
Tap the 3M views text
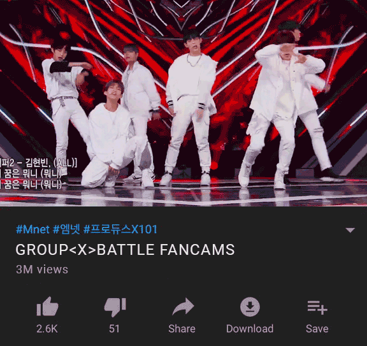point(42,270)
